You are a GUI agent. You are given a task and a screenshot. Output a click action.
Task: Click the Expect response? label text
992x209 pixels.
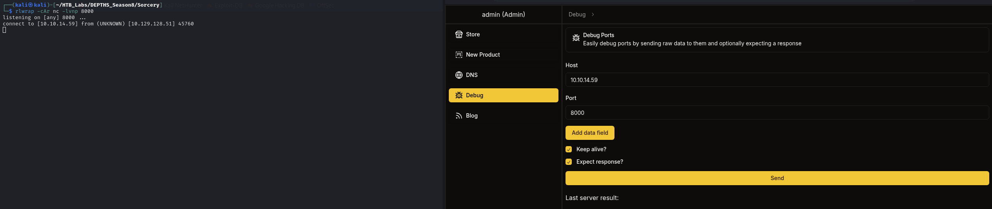click(600, 162)
